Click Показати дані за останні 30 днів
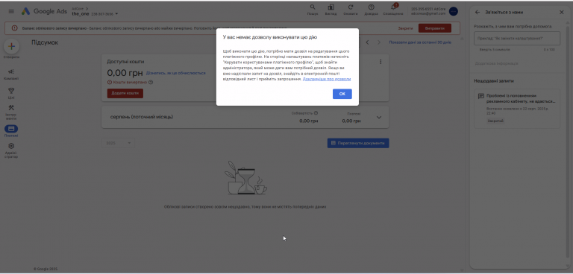Image resolution: width=573 pixels, height=274 pixels. tap(420, 42)
